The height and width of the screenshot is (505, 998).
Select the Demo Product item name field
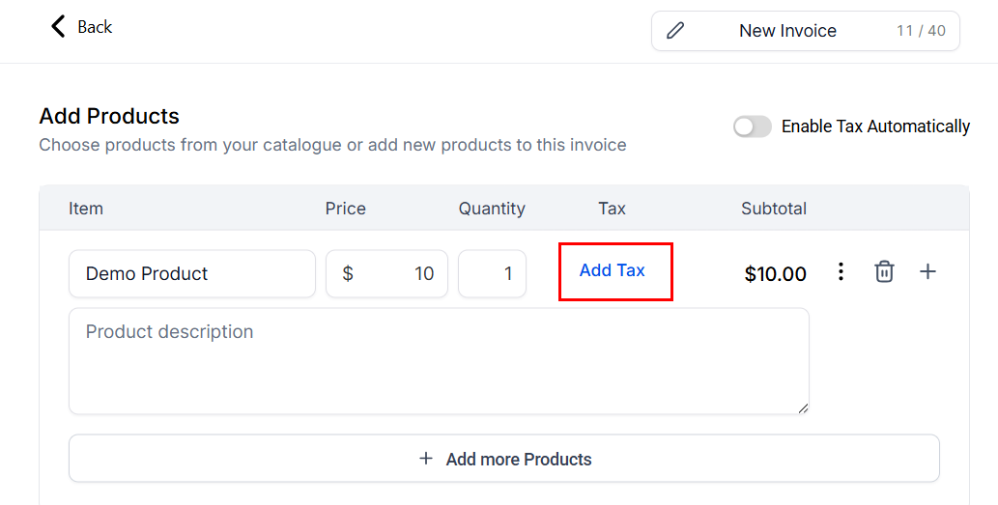coord(191,274)
